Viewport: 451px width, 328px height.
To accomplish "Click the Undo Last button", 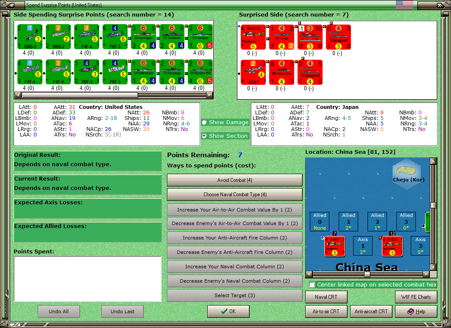I will tap(122, 311).
